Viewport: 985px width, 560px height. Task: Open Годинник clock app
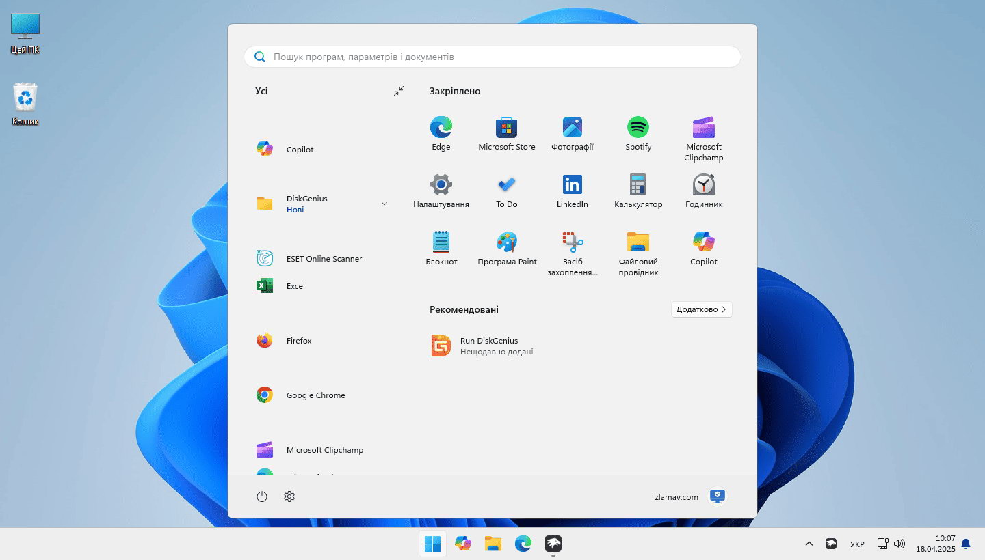(x=704, y=191)
